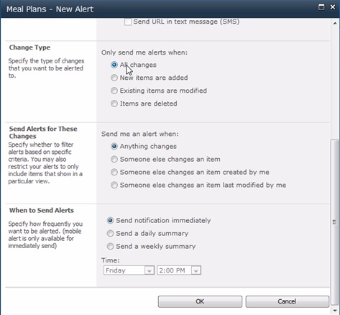The width and height of the screenshot is (340, 315).
Task: Click scrollbar up arrow
Action: [335, 23]
